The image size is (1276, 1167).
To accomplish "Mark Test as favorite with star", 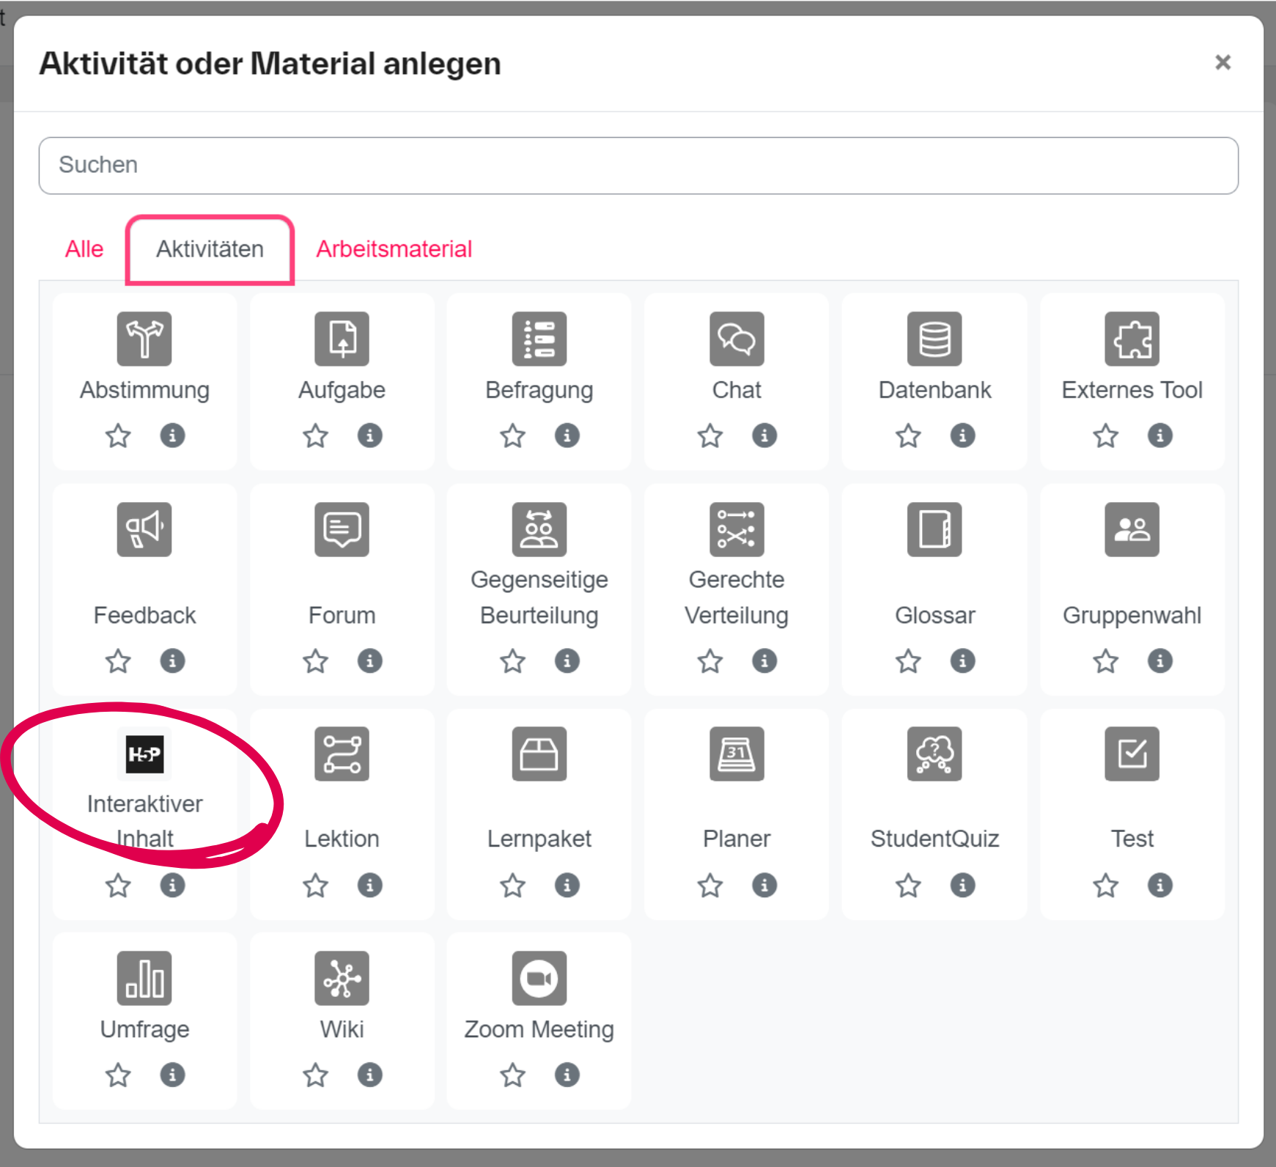I will (x=1105, y=886).
